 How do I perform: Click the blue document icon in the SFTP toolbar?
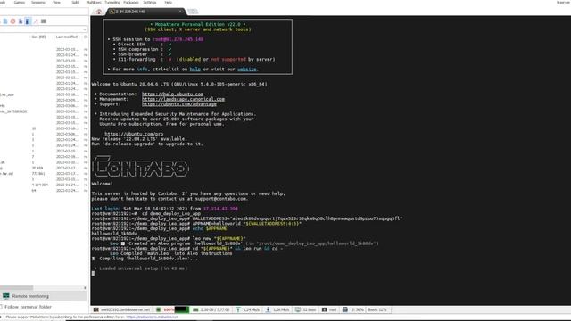tap(5, 21)
